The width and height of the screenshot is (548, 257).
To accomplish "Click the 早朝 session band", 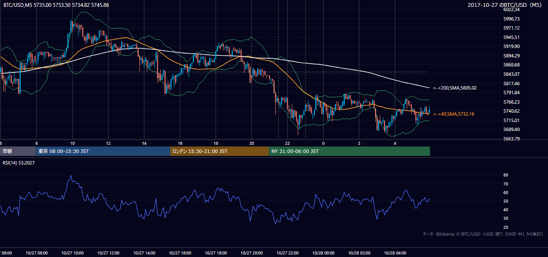I will click(x=18, y=151).
